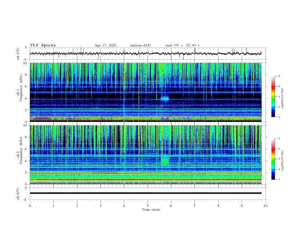Select the "station=ATH" label

[140, 45]
